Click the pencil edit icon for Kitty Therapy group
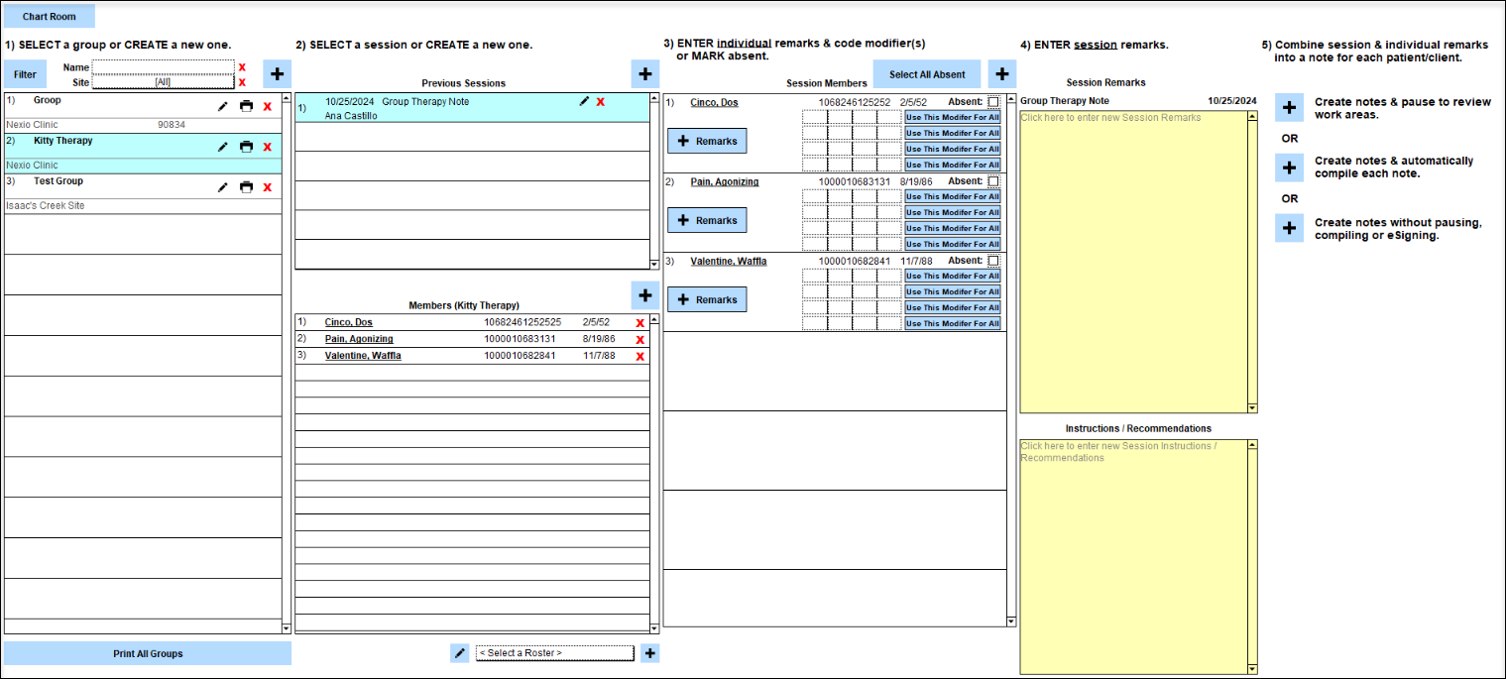The image size is (1506, 679). point(222,147)
